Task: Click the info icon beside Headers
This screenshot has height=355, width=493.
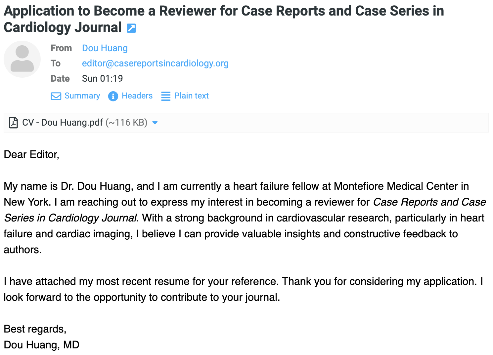Action: 113,96
